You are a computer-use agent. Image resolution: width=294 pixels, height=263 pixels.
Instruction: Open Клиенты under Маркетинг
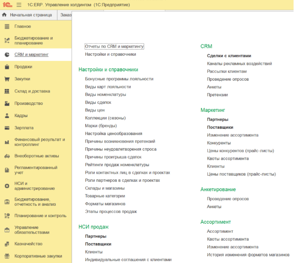click(216, 166)
